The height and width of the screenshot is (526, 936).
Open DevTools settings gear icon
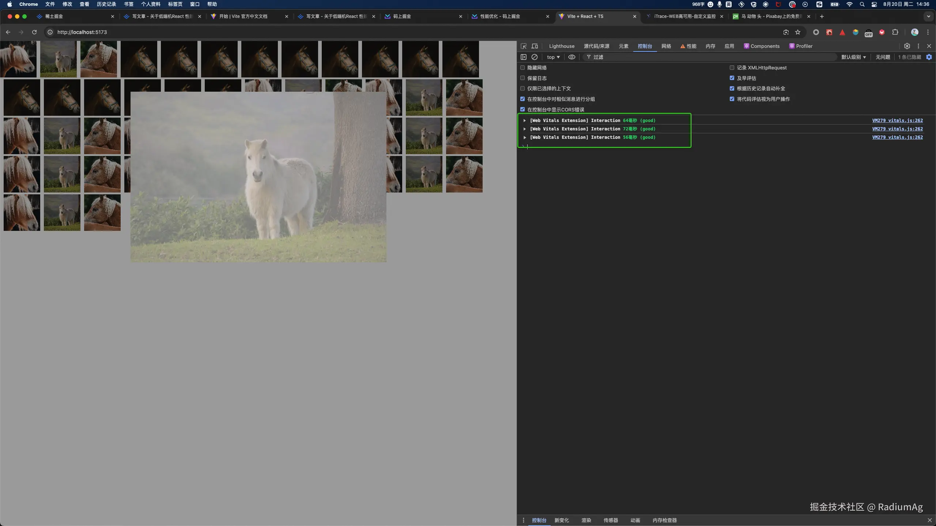point(907,46)
